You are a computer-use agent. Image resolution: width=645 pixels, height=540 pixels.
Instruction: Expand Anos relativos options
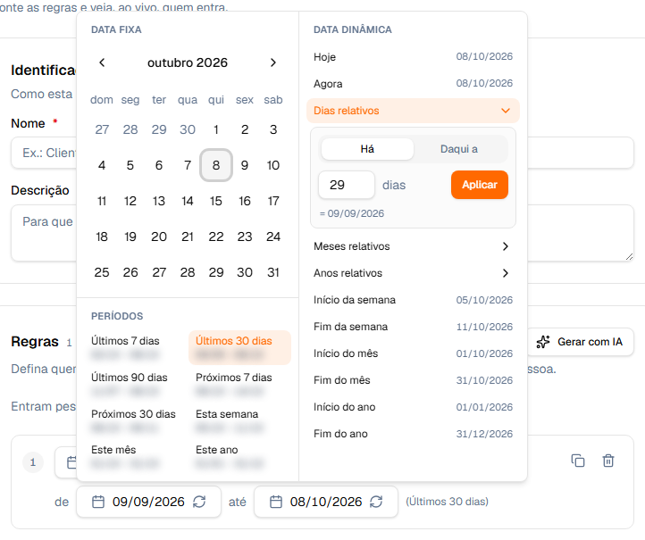tap(413, 273)
